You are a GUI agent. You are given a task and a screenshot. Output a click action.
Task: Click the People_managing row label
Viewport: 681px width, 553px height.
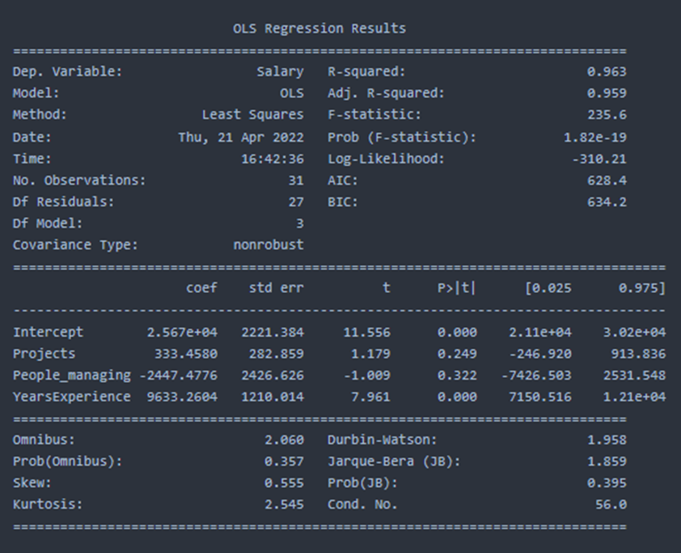[71, 375]
